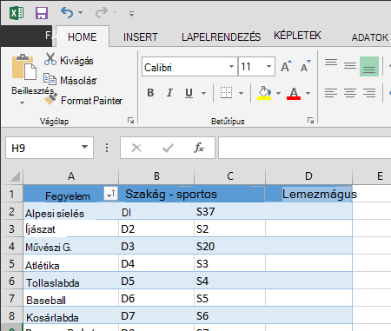The image size is (391, 331).
Task: Toggle Underline formatting
Action: pyautogui.click(x=189, y=93)
